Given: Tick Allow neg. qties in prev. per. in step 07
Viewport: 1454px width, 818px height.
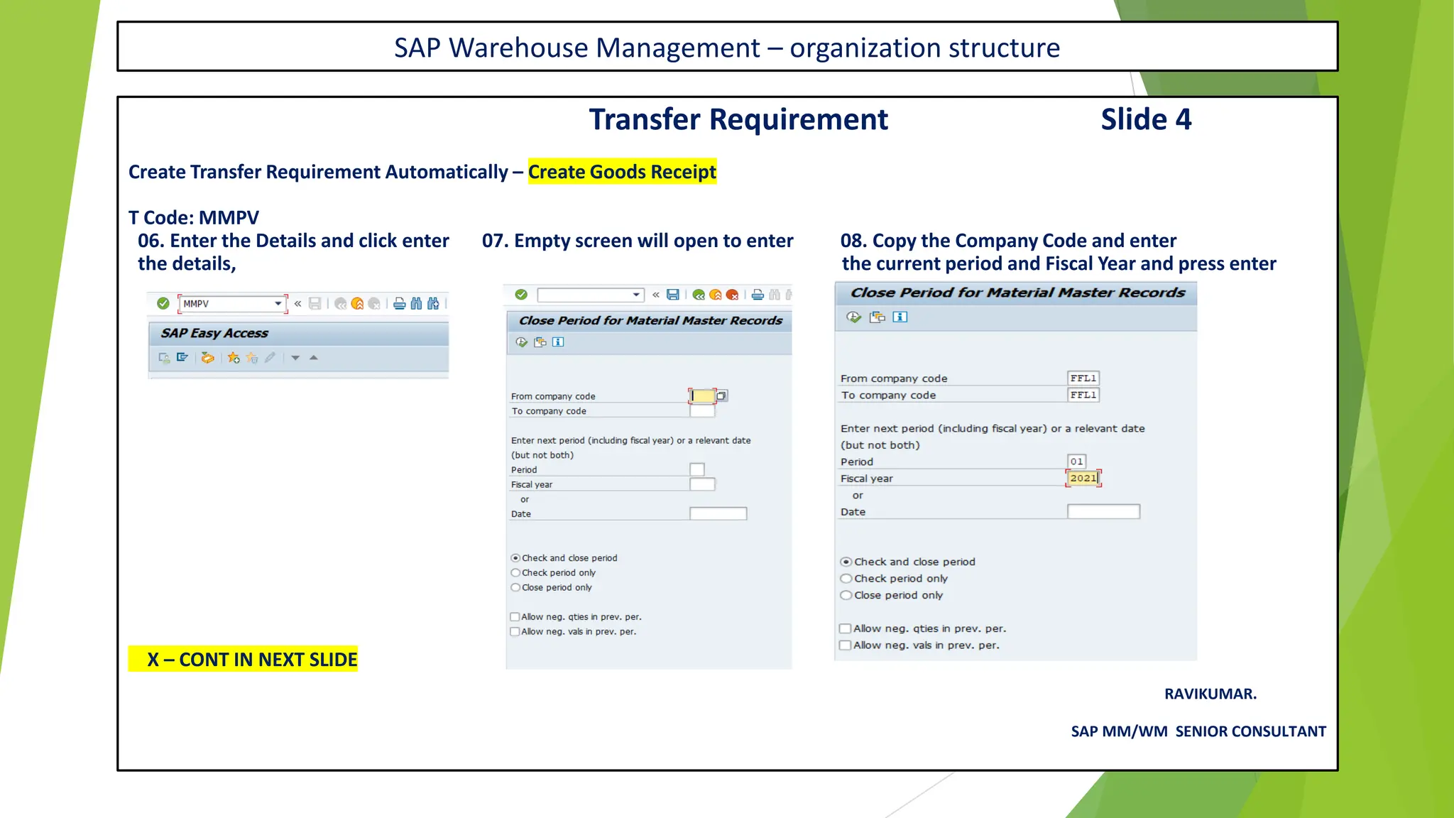Looking at the screenshot, I should click(x=515, y=617).
